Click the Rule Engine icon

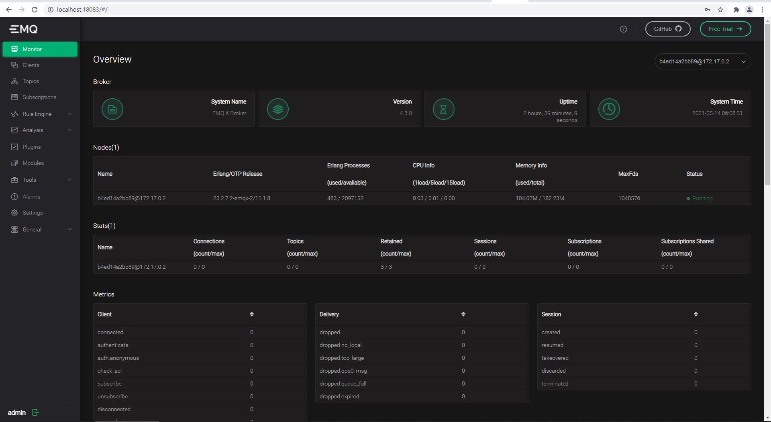14,114
